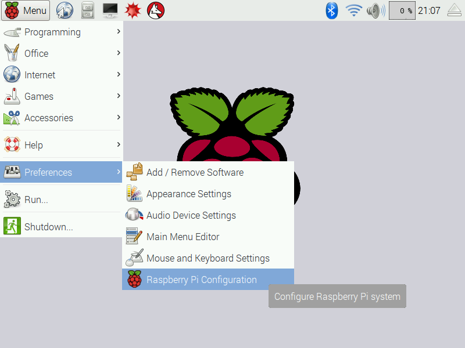This screenshot has height=348, width=465.
Task: Click the Audio Device Settings knob icon
Action: [135, 215]
